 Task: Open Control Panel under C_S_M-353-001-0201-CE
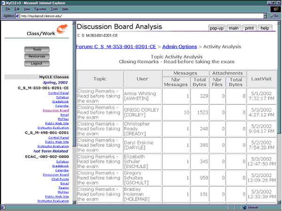(x=58, y=93)
